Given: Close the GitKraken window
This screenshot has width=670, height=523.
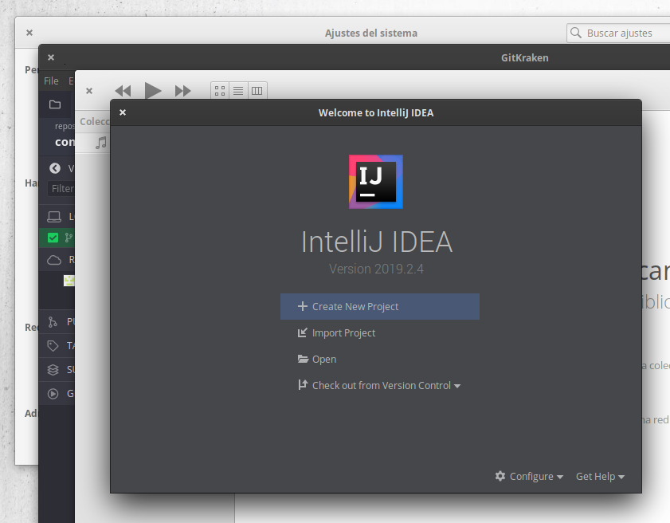Looking at the screenshot, I should tap(51, 57).
